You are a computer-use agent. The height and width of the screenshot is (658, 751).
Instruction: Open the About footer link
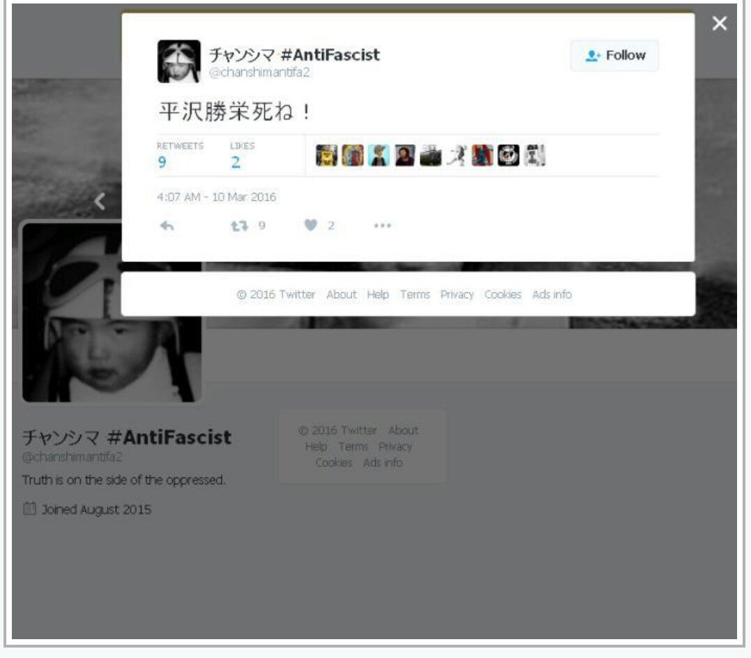pyautogui.click(x=342, y=295)
